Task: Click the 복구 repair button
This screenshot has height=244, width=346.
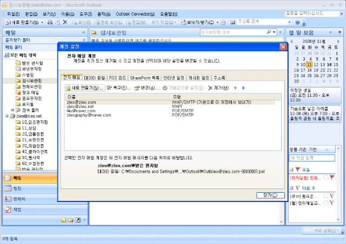Action: click(x=119, y=88)
